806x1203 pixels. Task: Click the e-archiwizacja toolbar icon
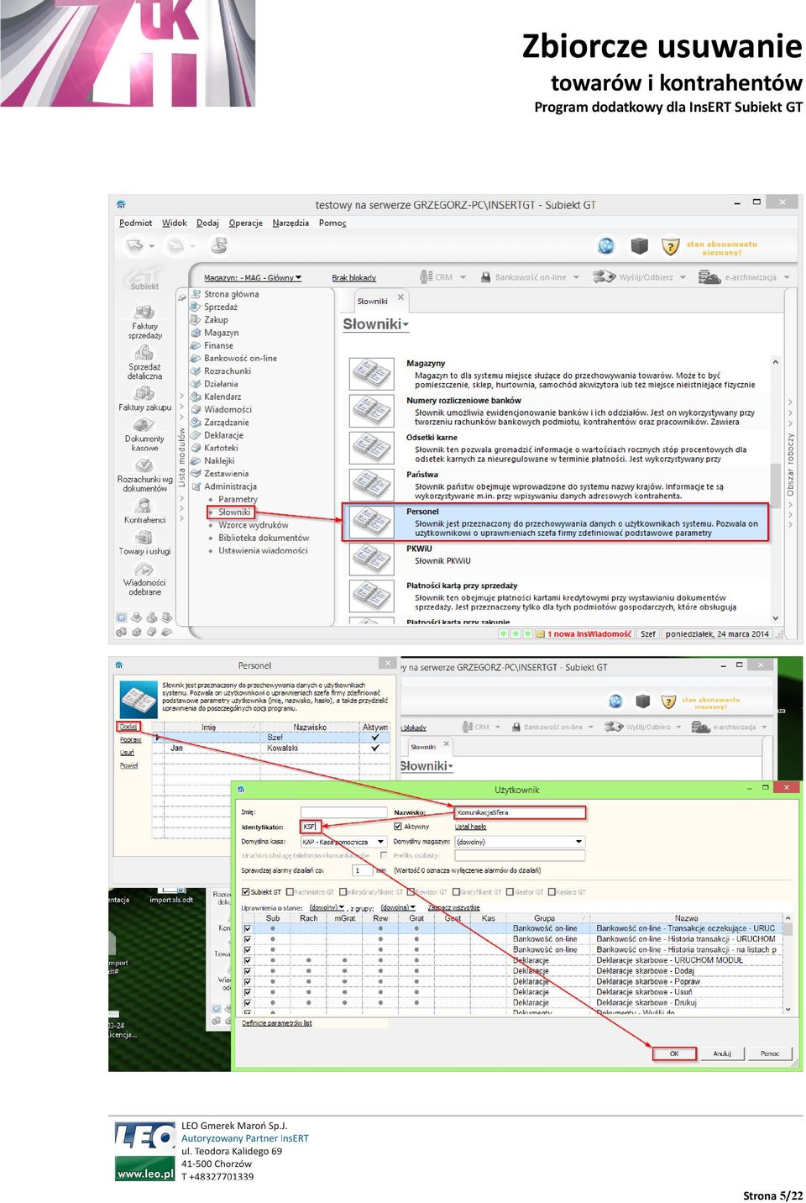709,277
